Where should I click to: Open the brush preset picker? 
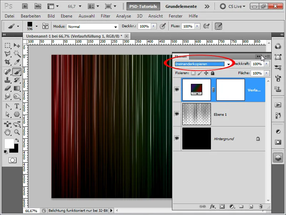click(37, 26)
